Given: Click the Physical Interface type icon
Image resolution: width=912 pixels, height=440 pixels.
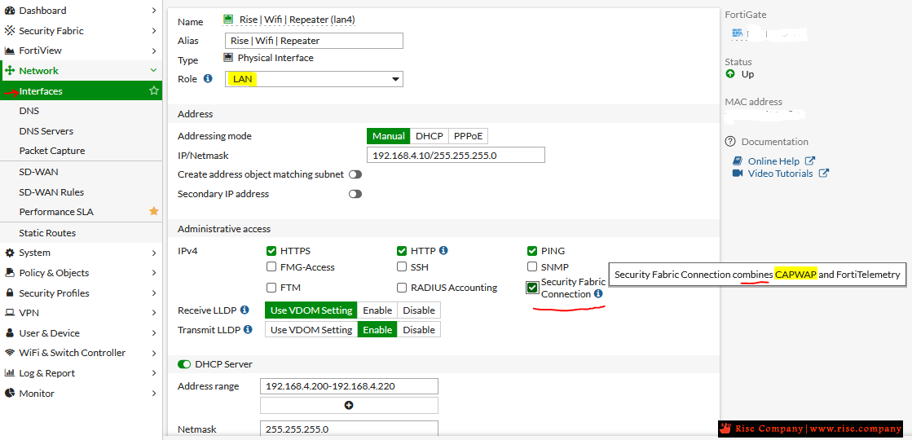Looking at the screenshot, I should [228, 58].
